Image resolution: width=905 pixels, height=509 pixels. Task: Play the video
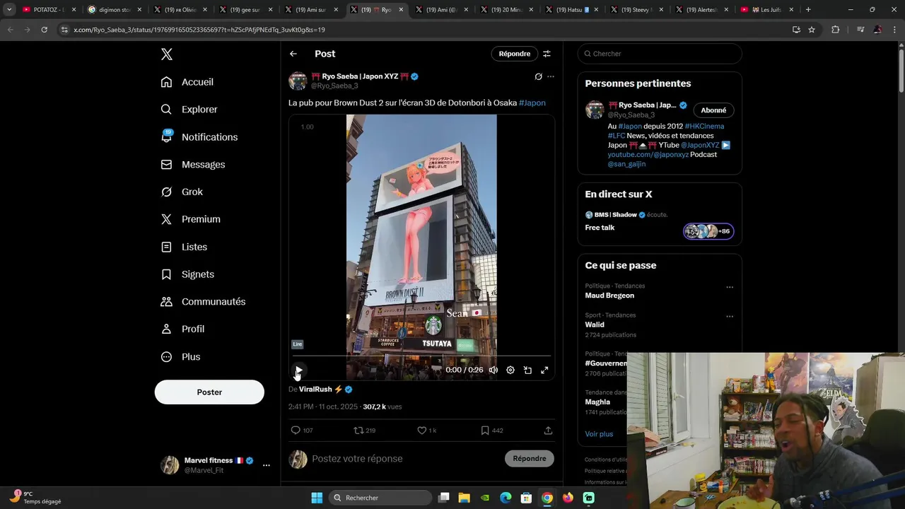click(298, 370)
